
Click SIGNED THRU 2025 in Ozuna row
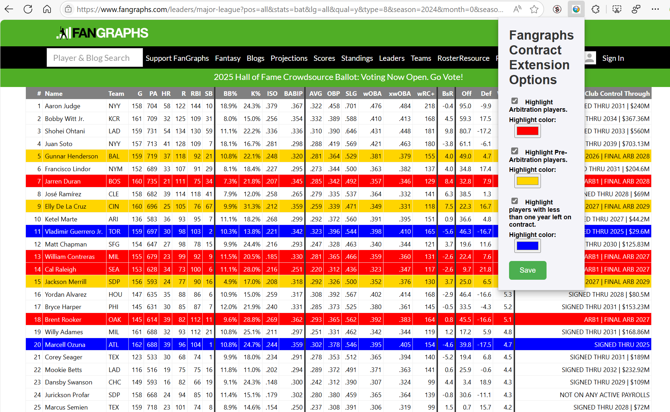(622, 344)
